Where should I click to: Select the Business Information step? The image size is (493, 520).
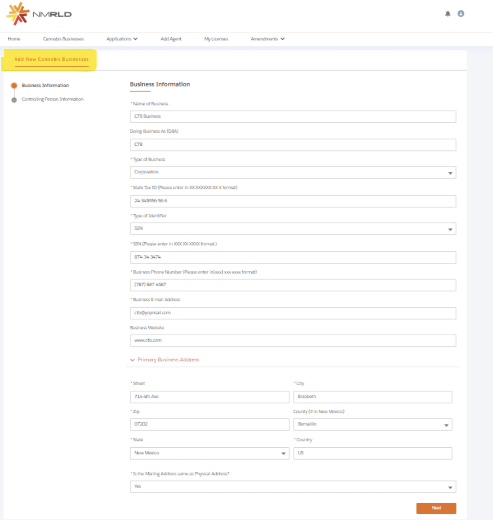(x=45, y=86)
